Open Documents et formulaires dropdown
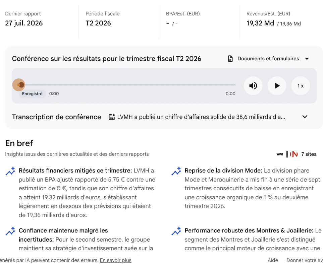This screenshot has height=264, width=323. tap(268, 59)
